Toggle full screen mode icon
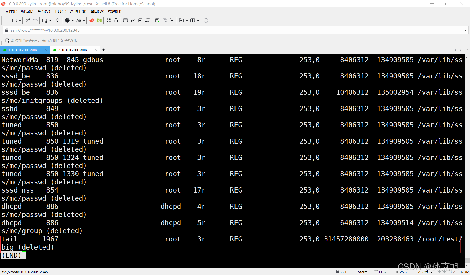Screen dimensions: 470x275 109,20
